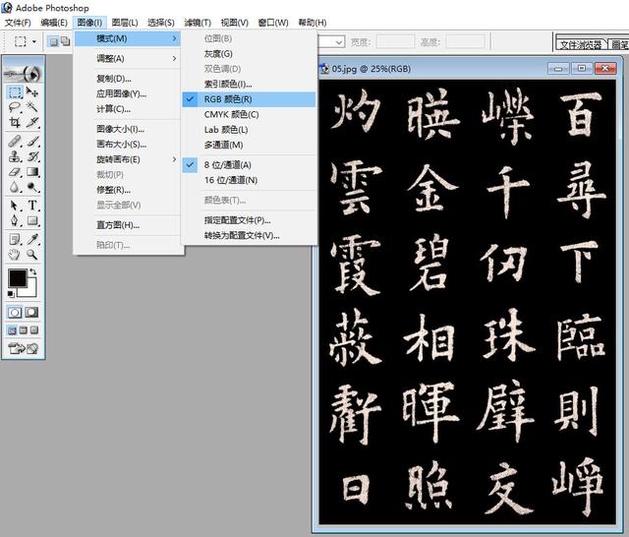The image size is (629, 537).
Task: Select the Eyedropper tool
Action: tap(32, 240)
